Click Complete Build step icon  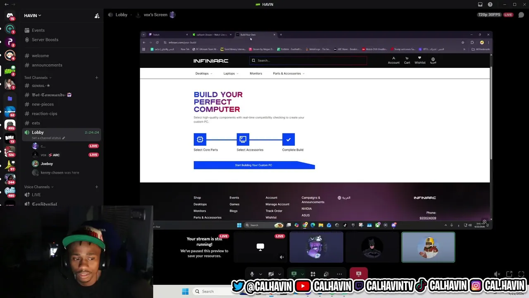(x=288, y=139)
